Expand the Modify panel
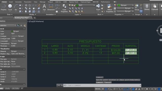Image resolution: width=162 pixels, height=91 pixels. click(x=33, y=15)
